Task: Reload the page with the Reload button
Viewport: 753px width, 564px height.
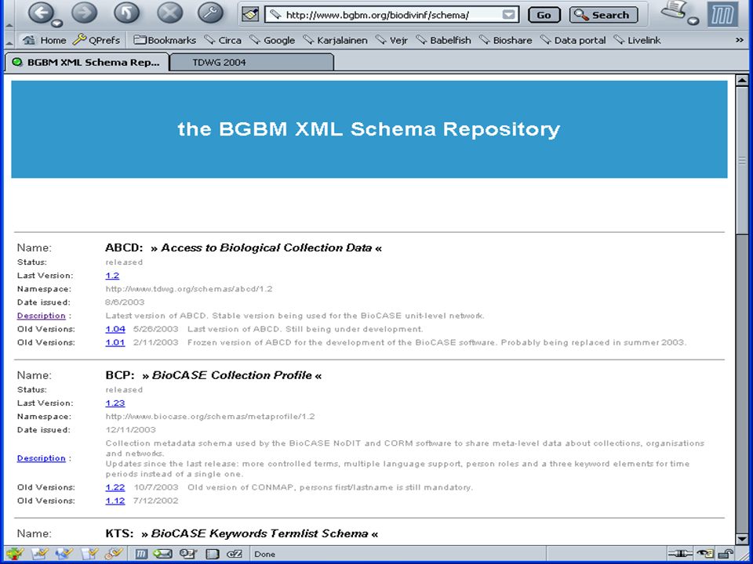Action: [127, 13]
